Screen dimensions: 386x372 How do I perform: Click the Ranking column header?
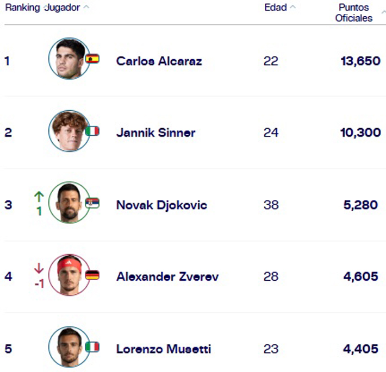[x=22, y=8]
